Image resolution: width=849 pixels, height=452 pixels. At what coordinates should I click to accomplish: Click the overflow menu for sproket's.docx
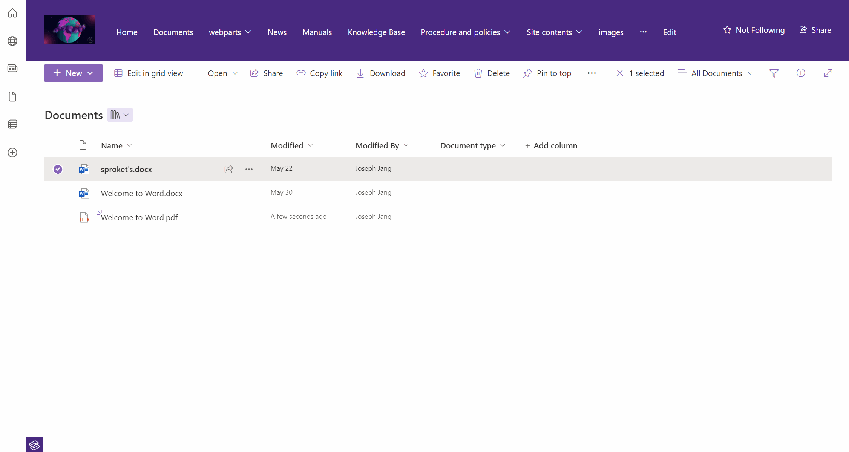tap(249, 169)
